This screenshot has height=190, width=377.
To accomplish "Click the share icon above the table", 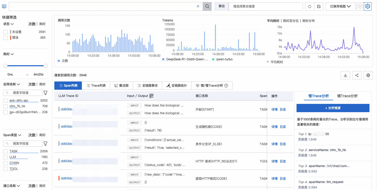I will (357, 75).
